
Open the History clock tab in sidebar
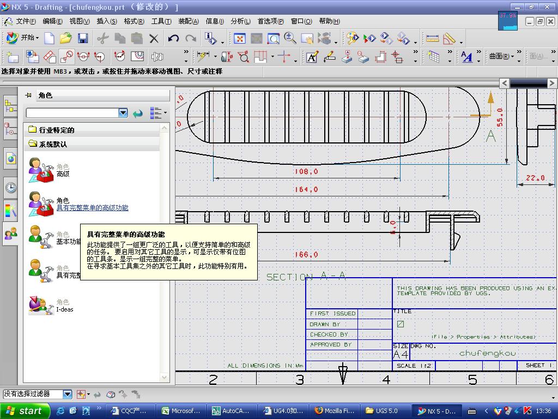(10, 188)
